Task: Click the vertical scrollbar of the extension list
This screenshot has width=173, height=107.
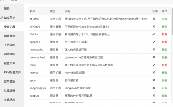Action: pyautogui.click(x=172, y=22)
